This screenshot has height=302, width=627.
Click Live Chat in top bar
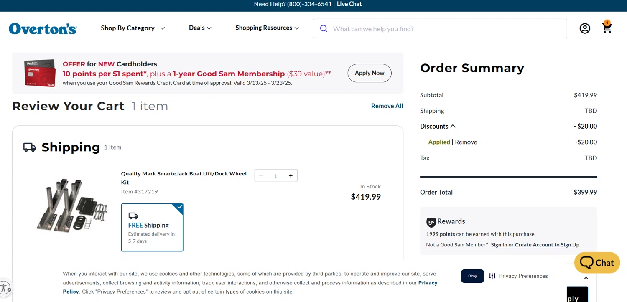(x=349, y=4)
